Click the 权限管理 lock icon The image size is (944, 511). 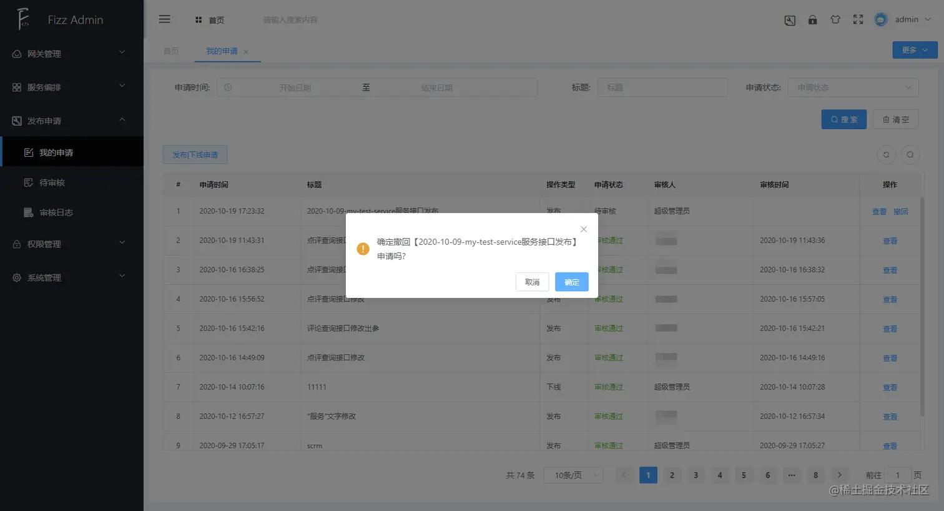(x=17, y=244)
